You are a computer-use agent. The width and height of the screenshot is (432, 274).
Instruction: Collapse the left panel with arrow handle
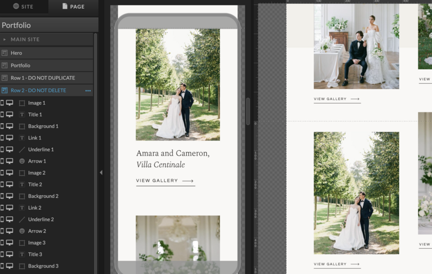101,172
